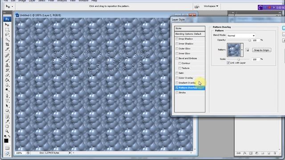Viewport: 285px width, 160px height.
Task: Select the Dodge tool
Action: click(7, 90)
